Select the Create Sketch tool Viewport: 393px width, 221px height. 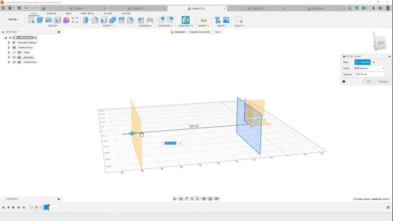(31, 20)
